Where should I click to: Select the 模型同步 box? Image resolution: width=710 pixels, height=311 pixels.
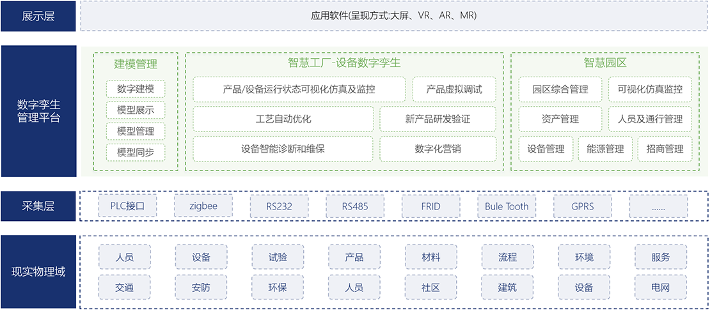point(136,153)
